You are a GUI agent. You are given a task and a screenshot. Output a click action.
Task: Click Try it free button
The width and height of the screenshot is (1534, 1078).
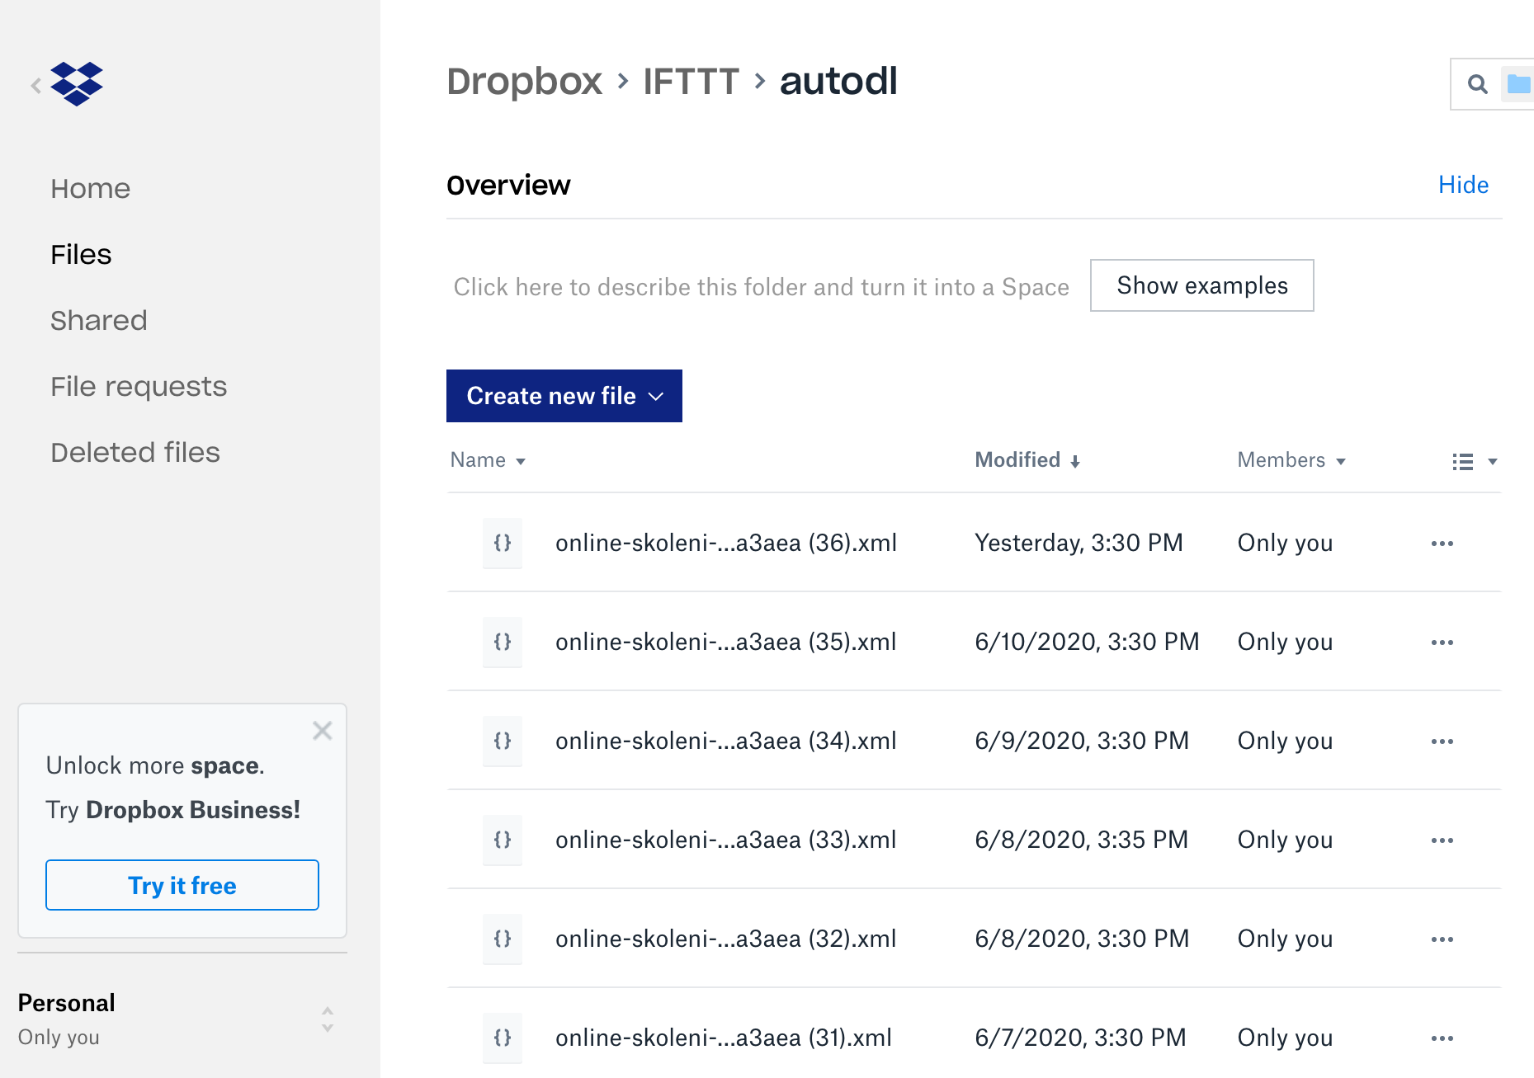pos(182,885)
